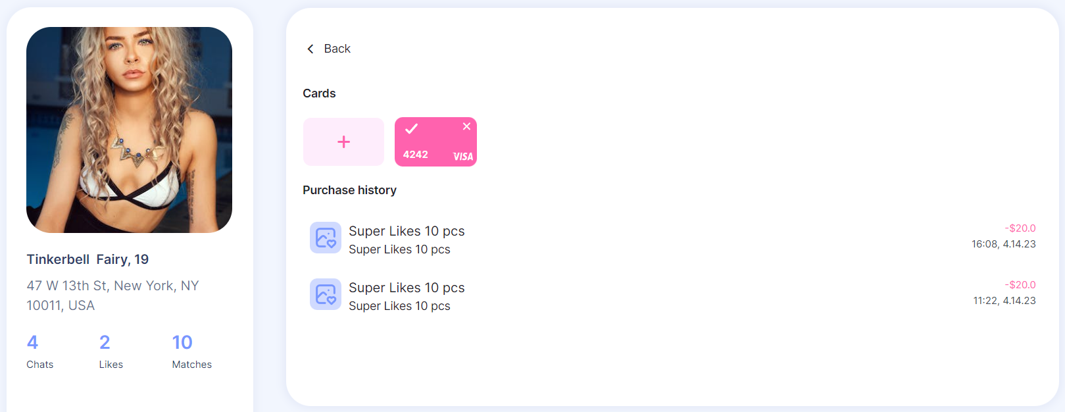
Task: Select the pink 4242 card tile
Action: point(435,142)
